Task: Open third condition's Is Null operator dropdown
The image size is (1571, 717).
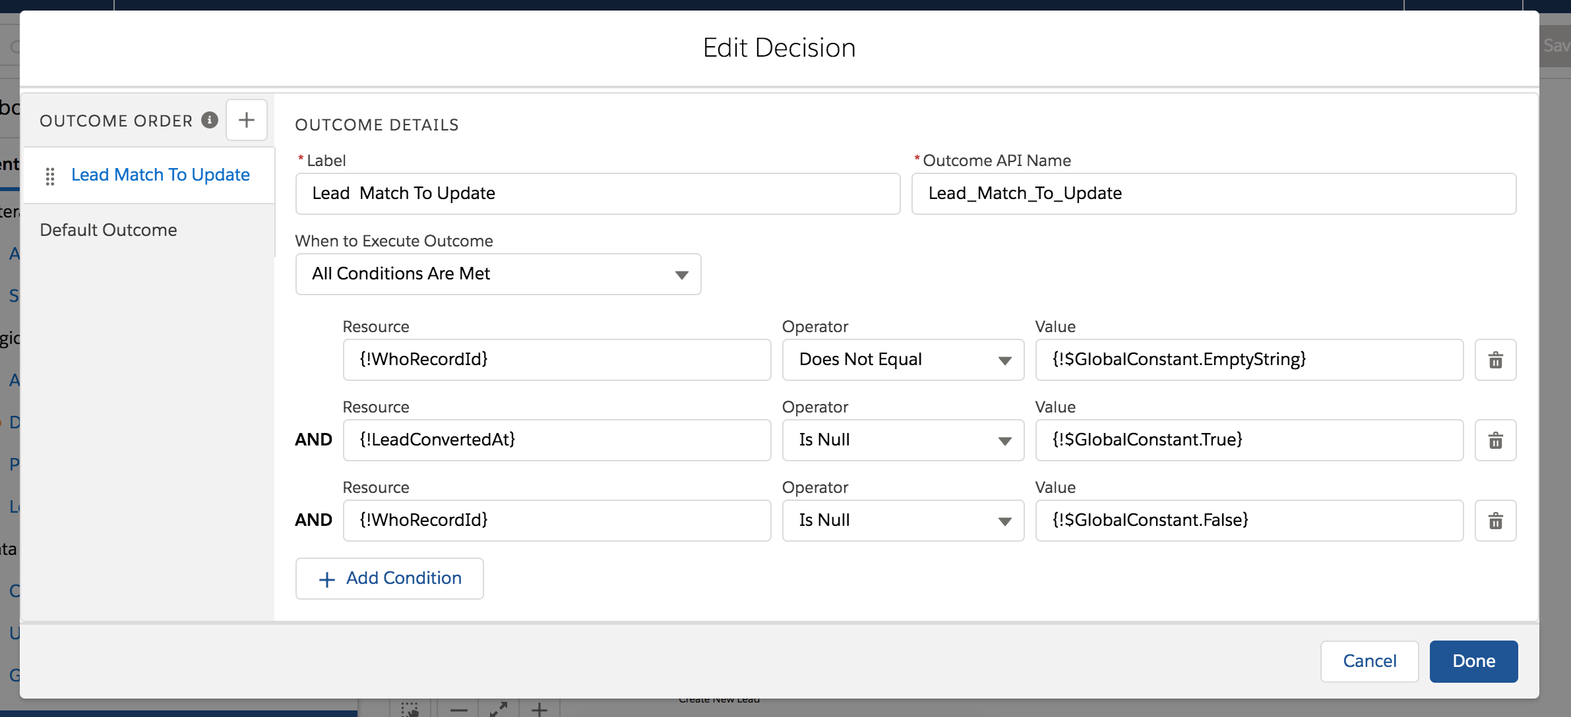Action: pyautogui.click(x=902, y=521)
